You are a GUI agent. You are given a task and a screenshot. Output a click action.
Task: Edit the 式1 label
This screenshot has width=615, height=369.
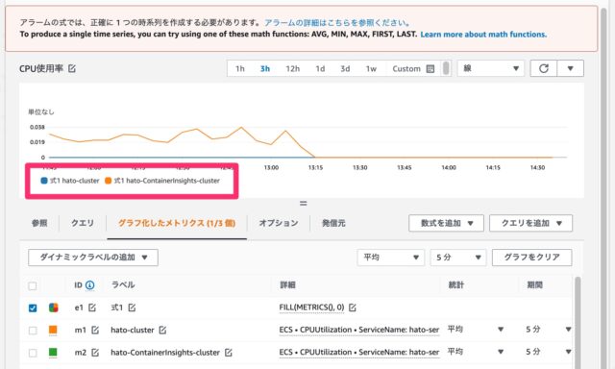(132, 307)
